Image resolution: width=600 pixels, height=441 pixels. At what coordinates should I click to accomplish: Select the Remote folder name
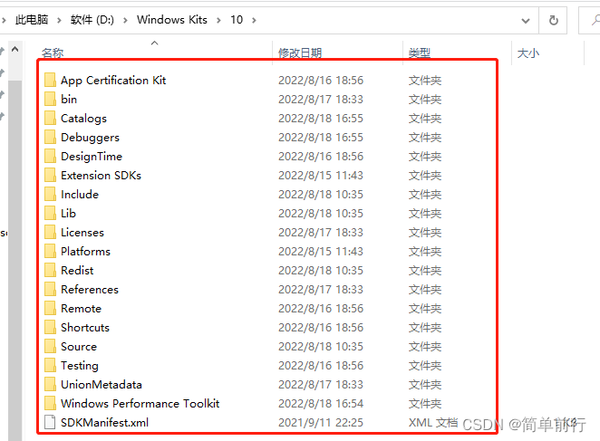[x=82, y=308]
